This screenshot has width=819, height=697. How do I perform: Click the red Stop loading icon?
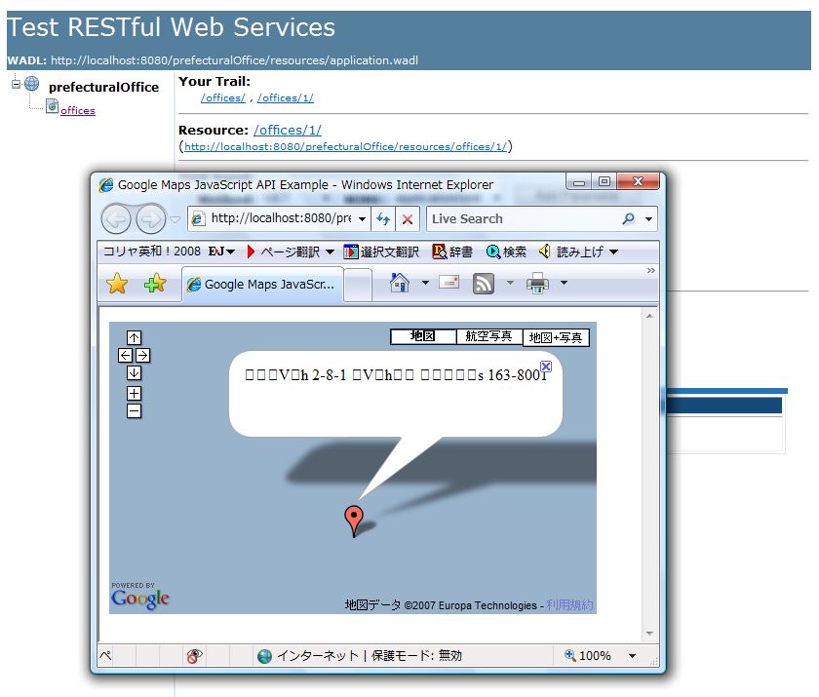tap(408, 219)
